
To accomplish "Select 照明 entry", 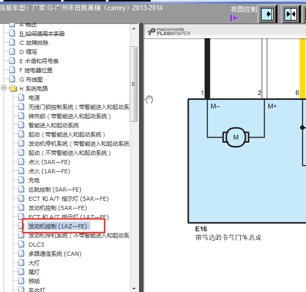I will [x=34, y=281].
